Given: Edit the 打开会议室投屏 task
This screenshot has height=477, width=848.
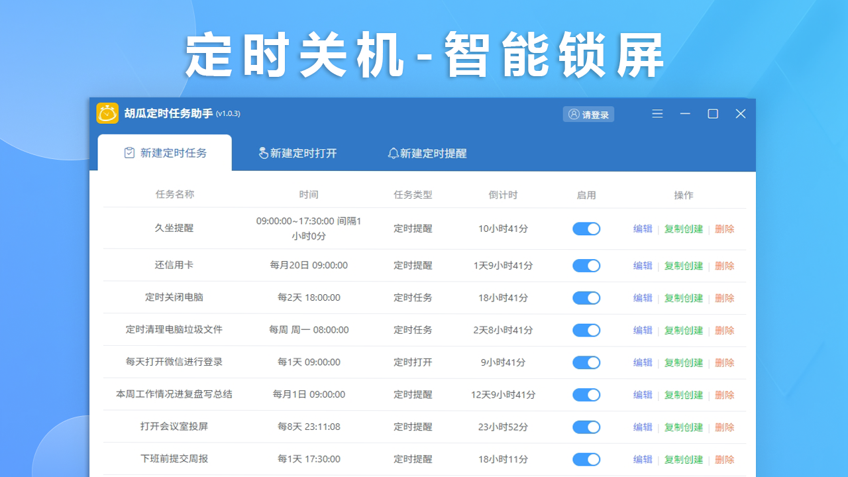Looking at the screenshot, I should pyautogui.click(x=642, y=427).
